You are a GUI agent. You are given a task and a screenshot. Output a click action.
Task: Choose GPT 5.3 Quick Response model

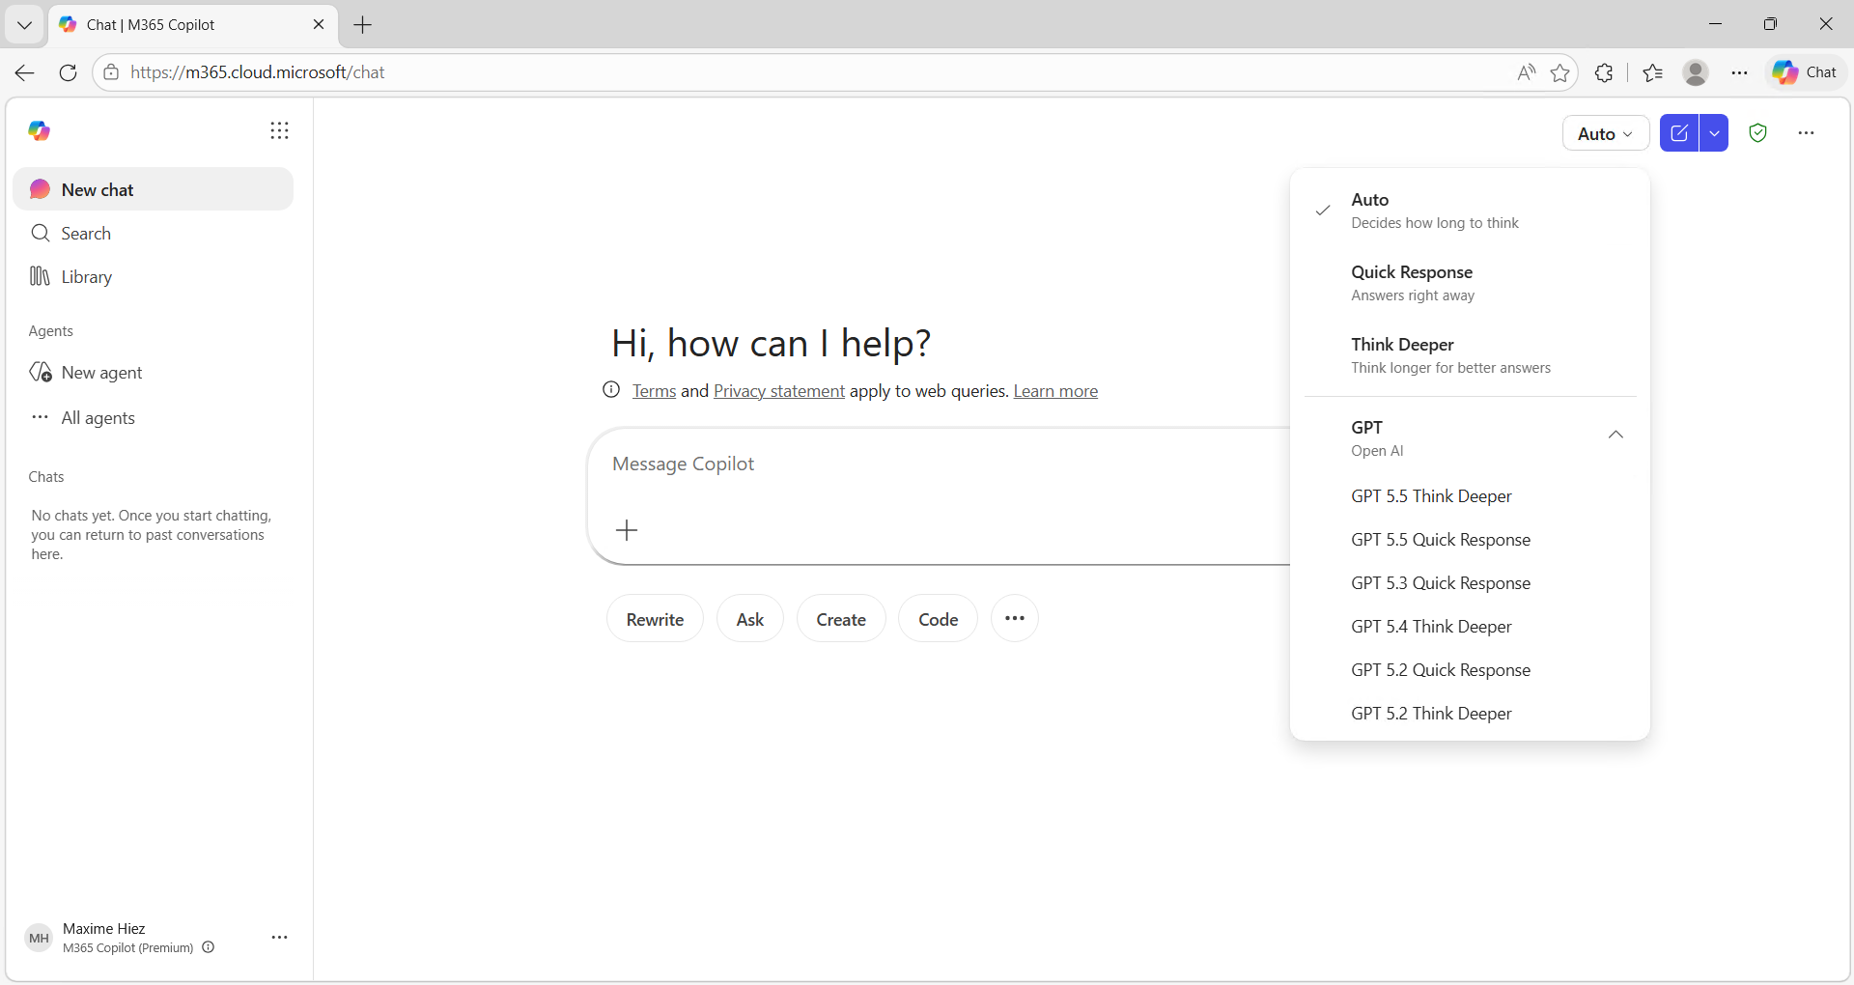[x=1470, y=583]
